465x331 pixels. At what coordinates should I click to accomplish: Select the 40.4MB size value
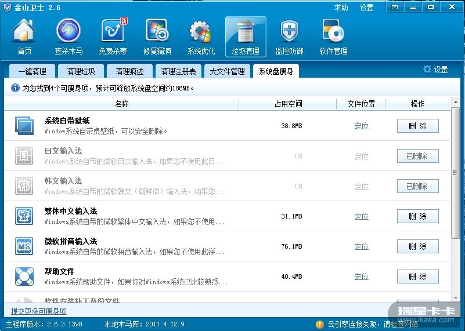pos(291,277)
